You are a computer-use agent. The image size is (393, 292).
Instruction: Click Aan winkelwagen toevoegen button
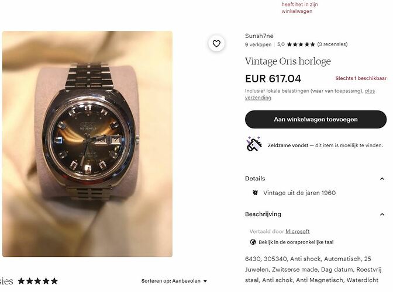[316, 119]
